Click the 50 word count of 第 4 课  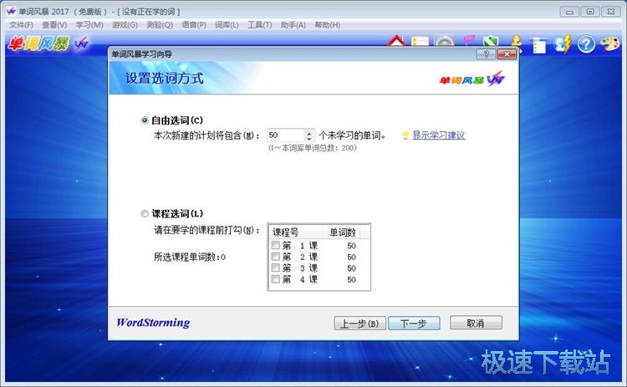click(x=351, y=279)
